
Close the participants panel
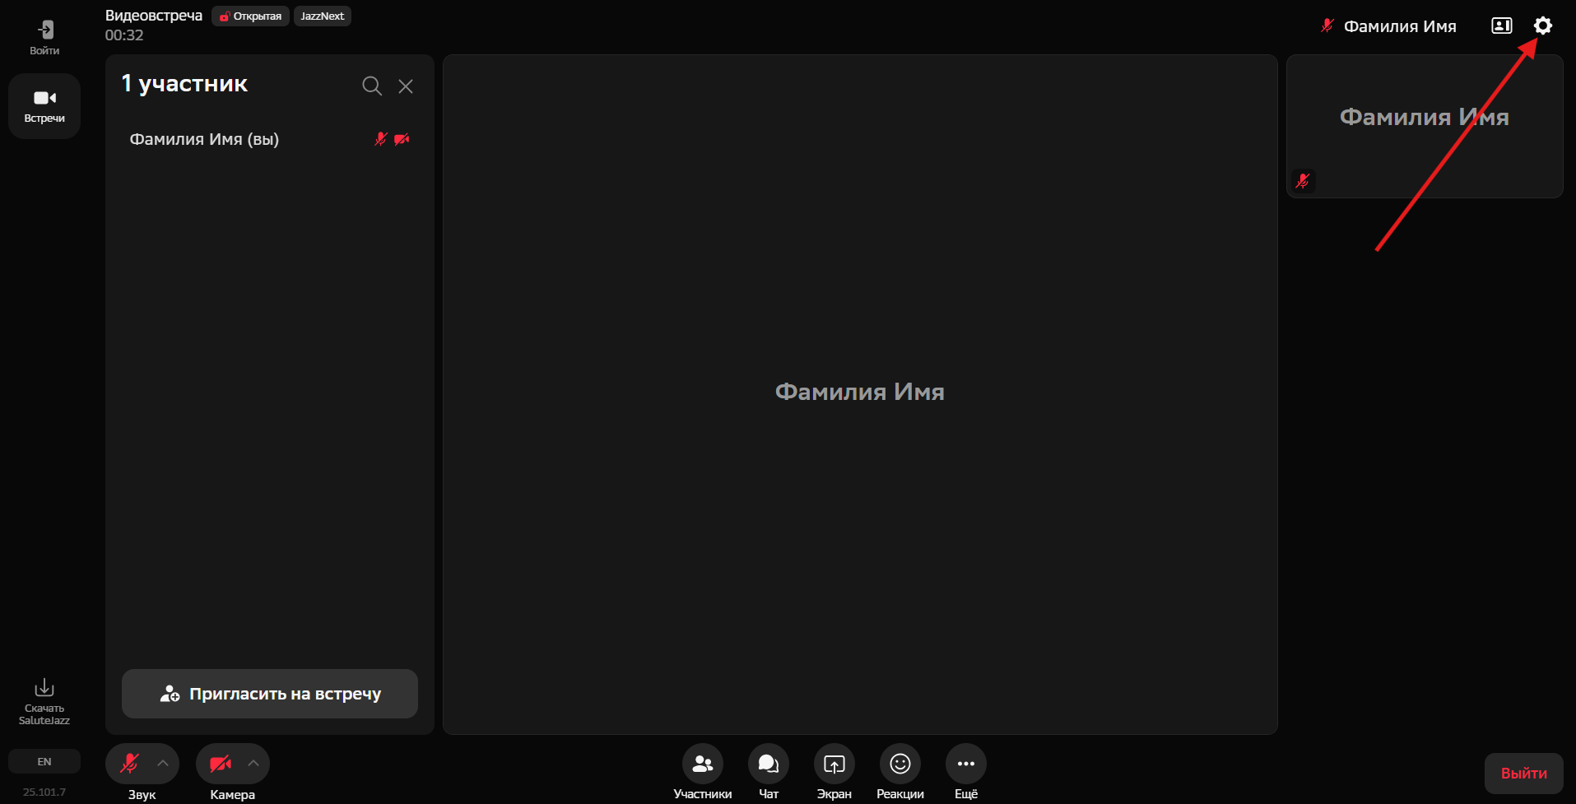(406, 86)
